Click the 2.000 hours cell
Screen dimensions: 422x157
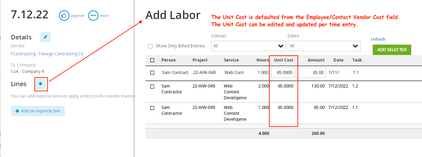(x=263, y=86)
